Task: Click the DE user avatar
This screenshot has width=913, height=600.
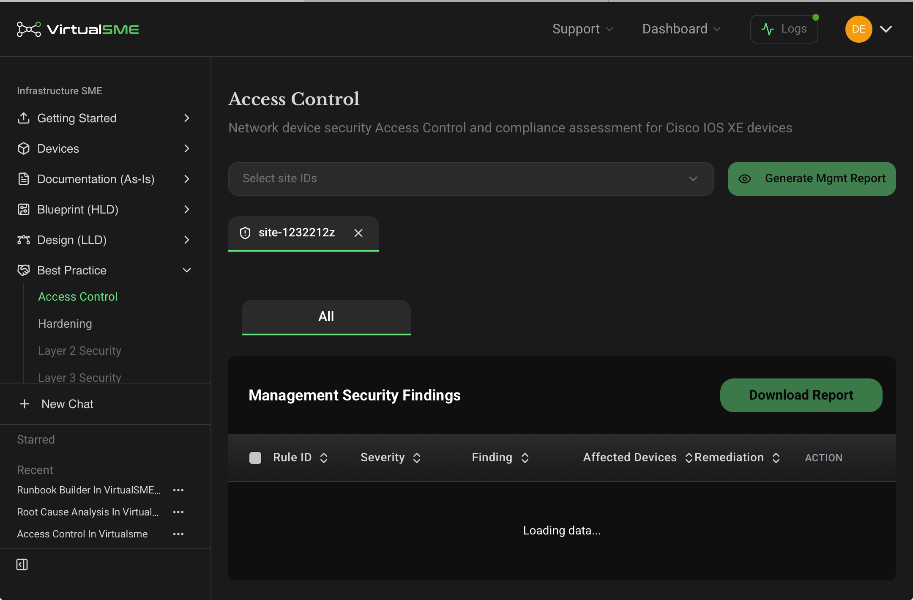Action: (858, 29)
